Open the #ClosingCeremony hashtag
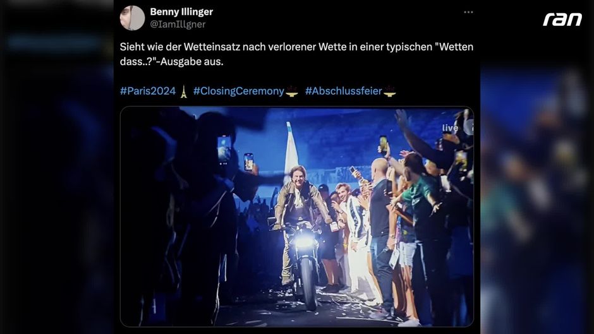This screenshot has height=334, width=594. click(x=239, y=91)
